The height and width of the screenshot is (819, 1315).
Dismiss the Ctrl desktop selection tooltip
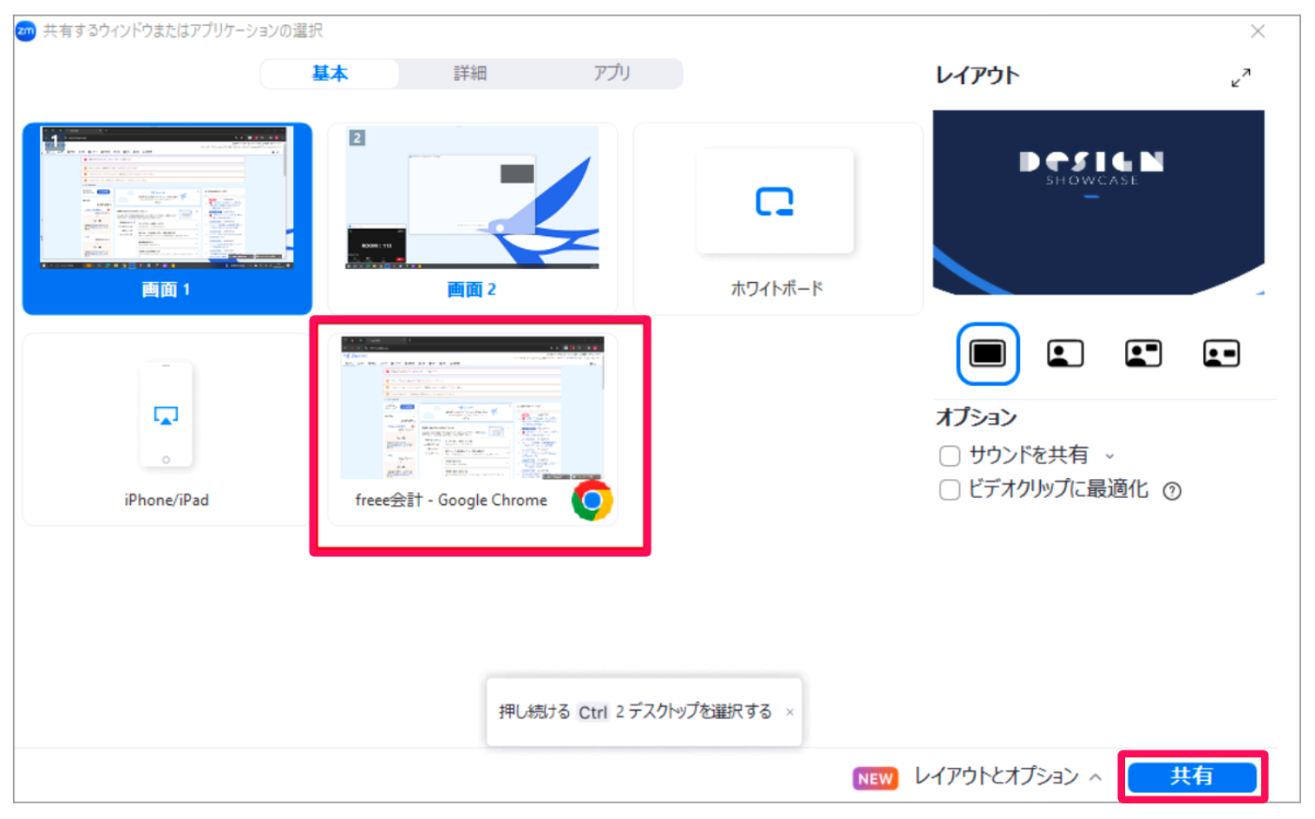(789, 712)
